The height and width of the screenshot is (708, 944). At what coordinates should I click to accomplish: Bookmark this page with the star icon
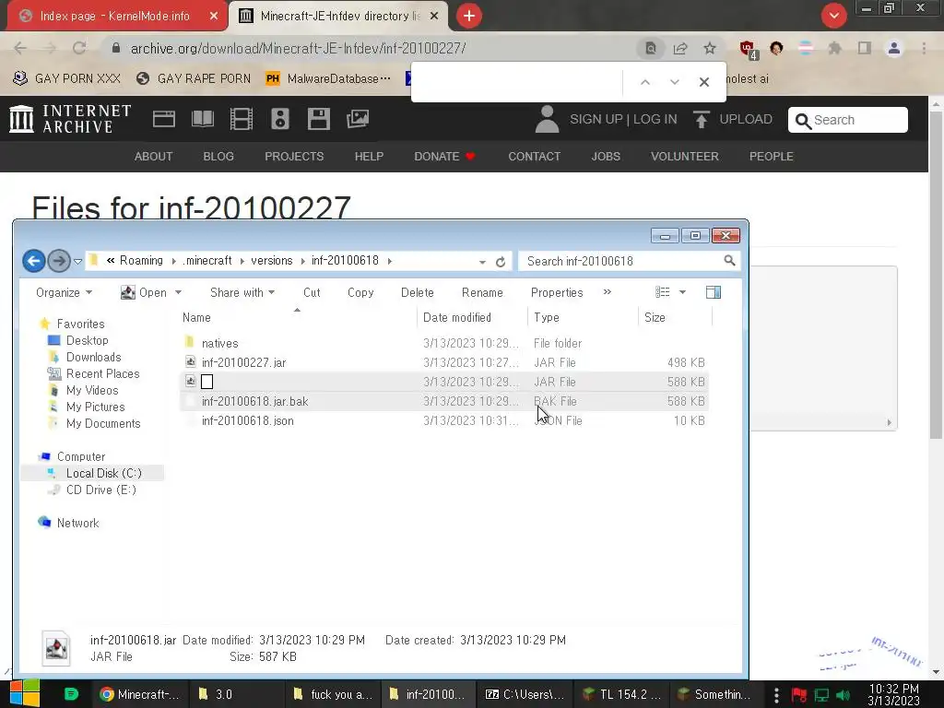click(x=710, y=48)
